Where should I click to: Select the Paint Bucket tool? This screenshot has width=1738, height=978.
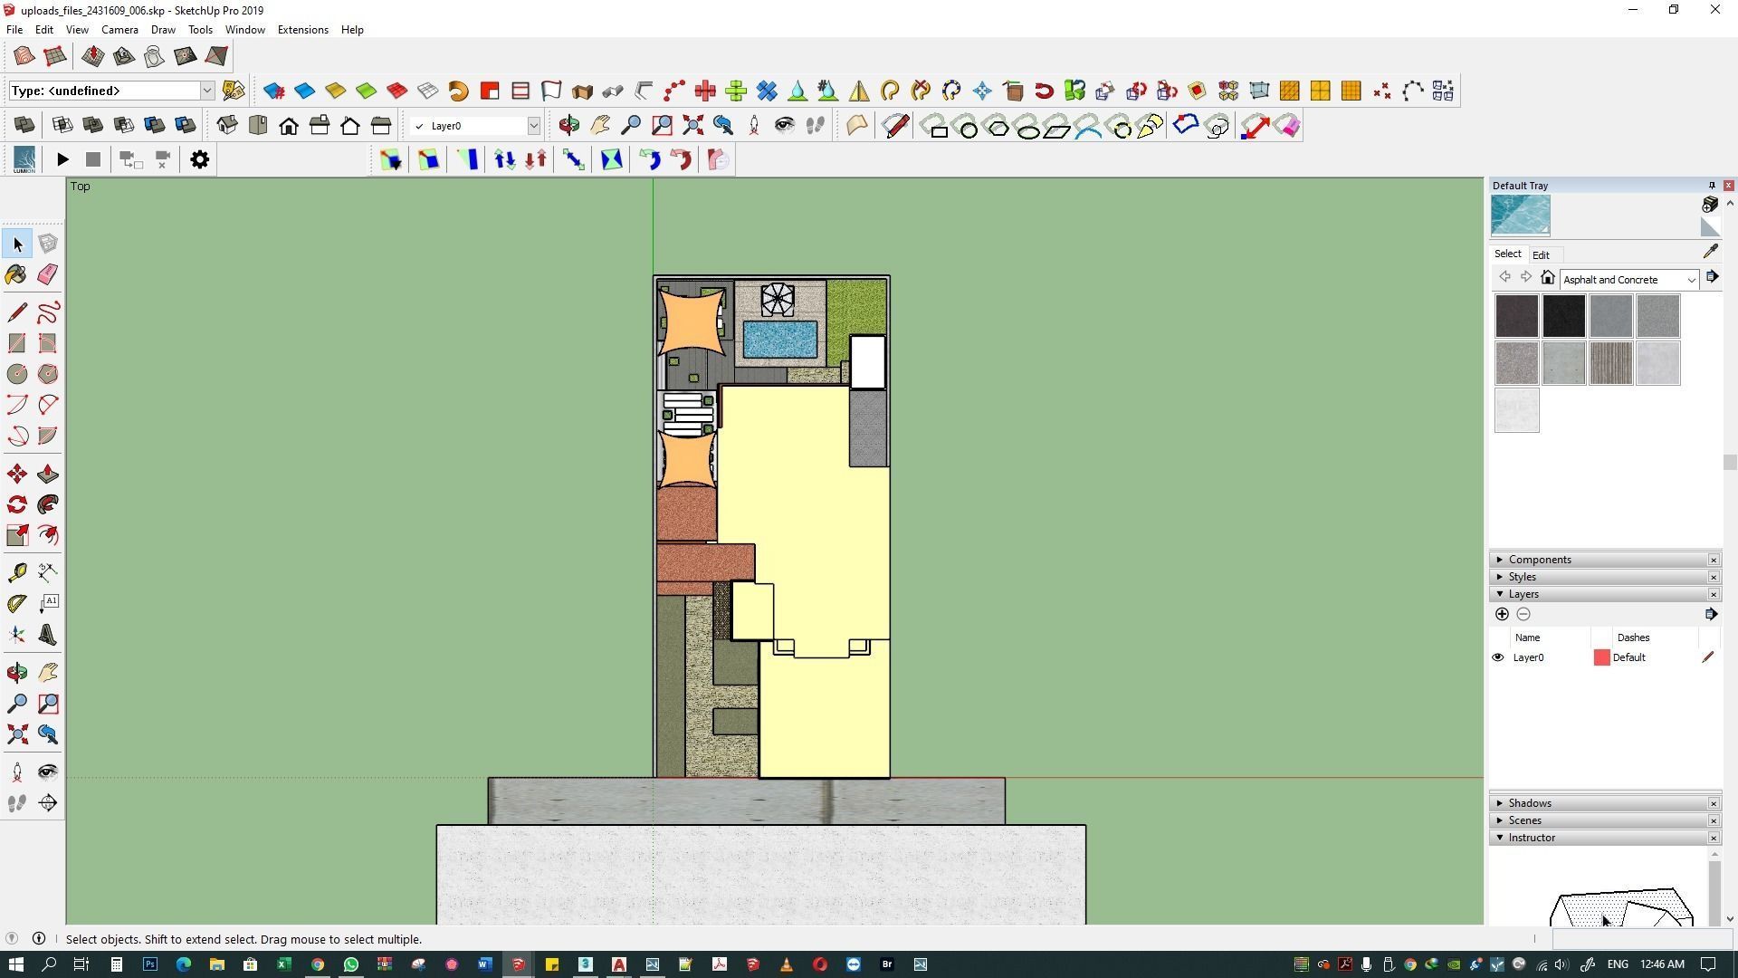[16, 274]
